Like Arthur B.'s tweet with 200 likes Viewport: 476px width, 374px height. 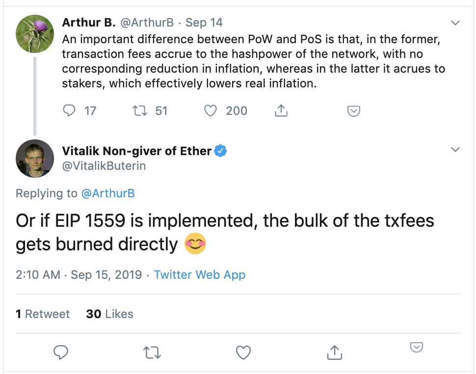[x=210, y=111]
